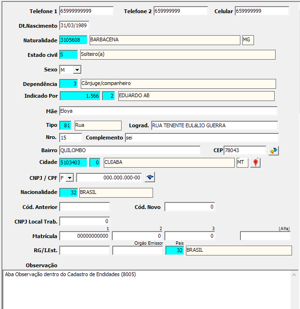Focus the Nacionalidade code field 32

[x=69, y=193]
